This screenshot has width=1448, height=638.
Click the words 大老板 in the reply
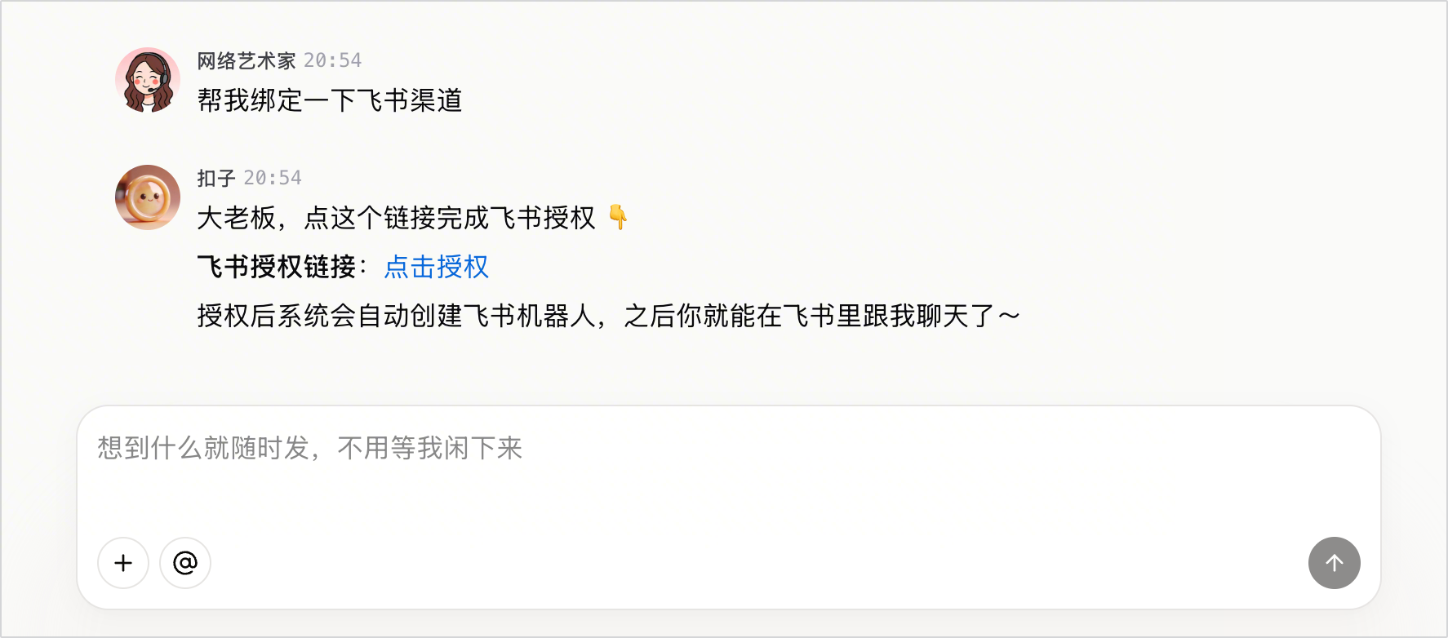point(237,218)
